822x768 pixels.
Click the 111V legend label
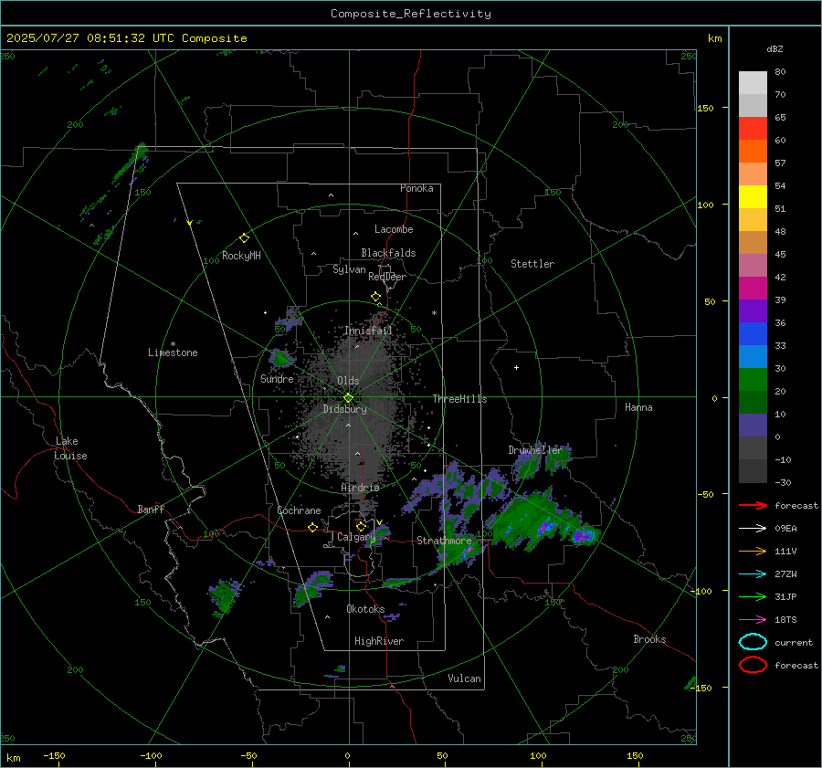785,551
